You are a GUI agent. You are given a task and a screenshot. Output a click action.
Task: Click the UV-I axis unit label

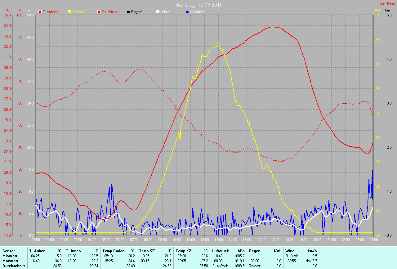pyautogui.click(x=376, y=10)
